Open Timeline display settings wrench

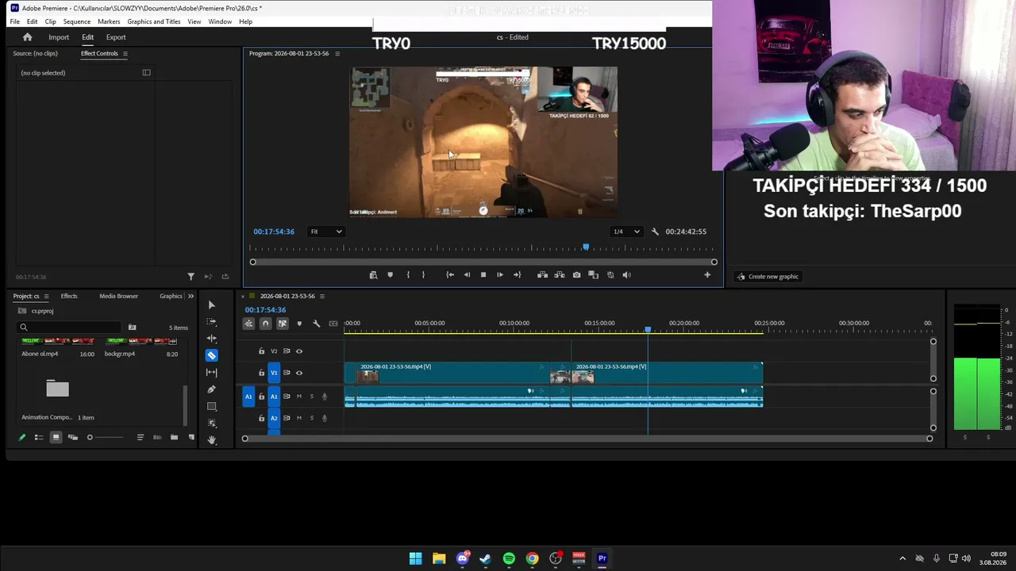[x=316, y=324]
